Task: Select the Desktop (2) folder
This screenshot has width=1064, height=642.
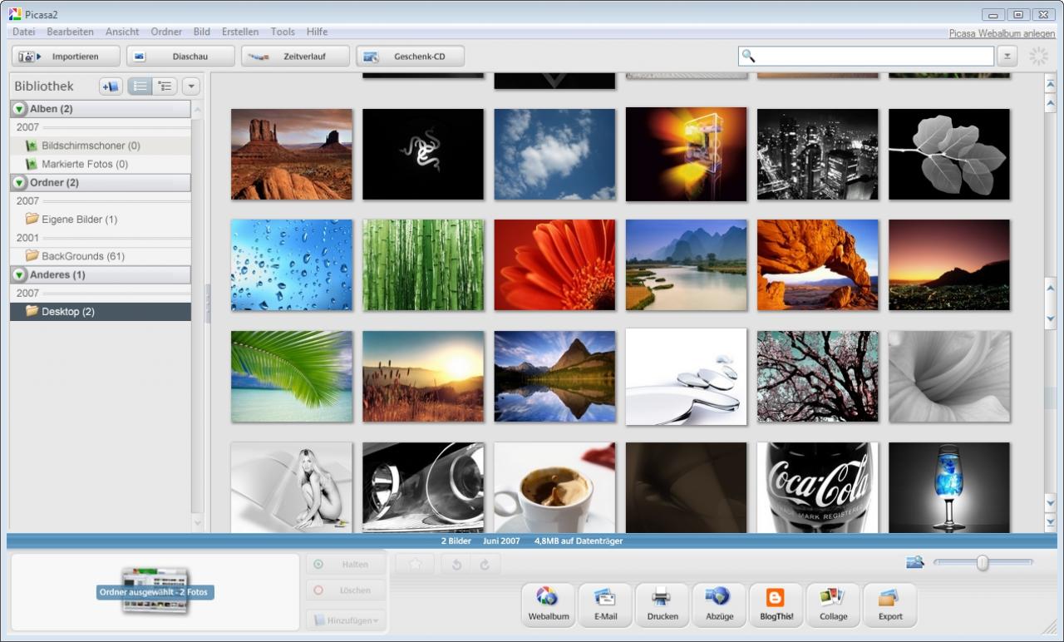Action: point(101,311)
